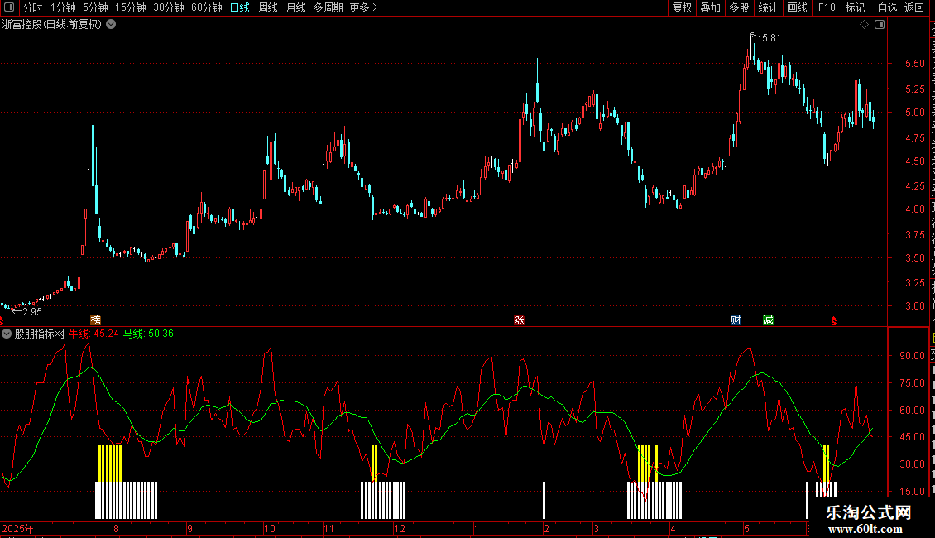This screenshot has height=538, width=935.
Task: Select the 1分钟 period
Action: tap(63, 7)
